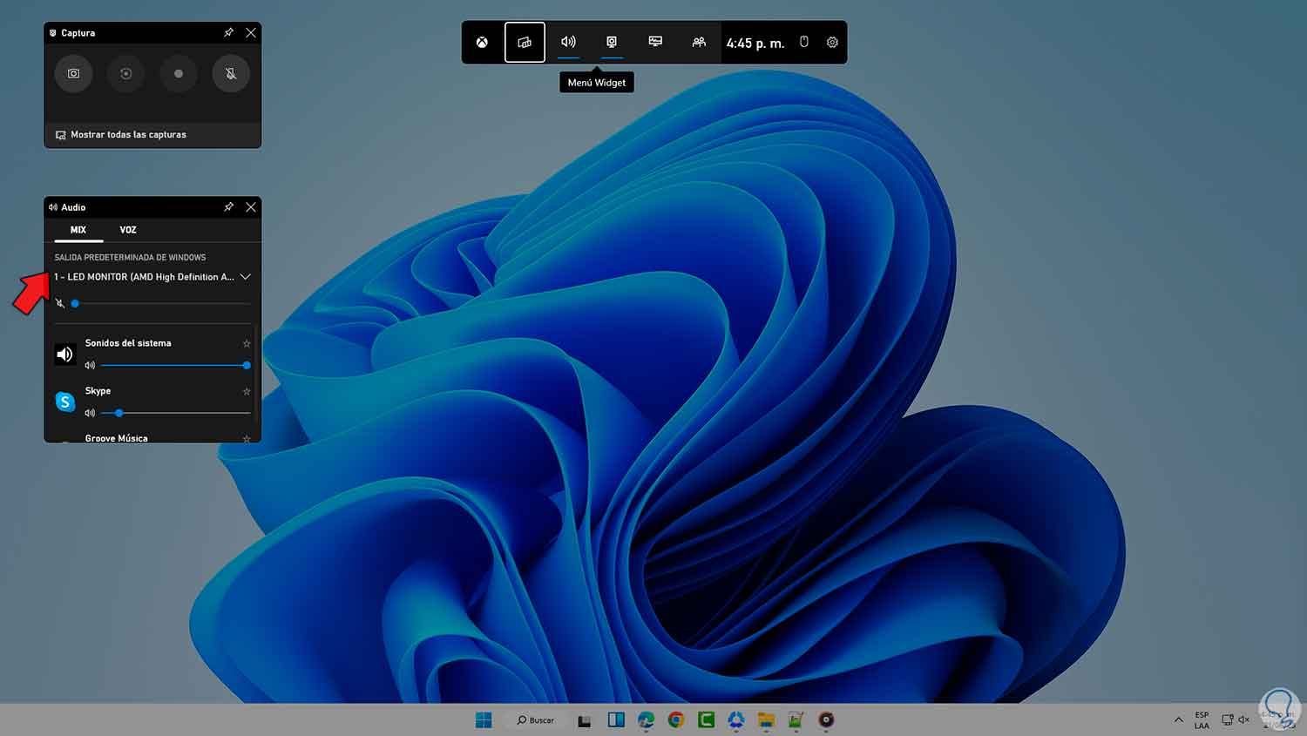This screenshot has height=736, width=1307.
Task: Open muted volume icon in system tray
Action: click(x=1243, y=719)
